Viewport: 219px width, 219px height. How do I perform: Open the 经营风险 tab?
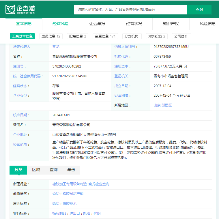61,24
